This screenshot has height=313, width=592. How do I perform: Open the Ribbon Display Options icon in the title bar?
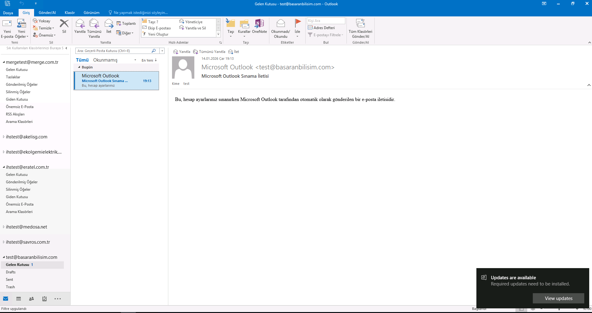544,4
